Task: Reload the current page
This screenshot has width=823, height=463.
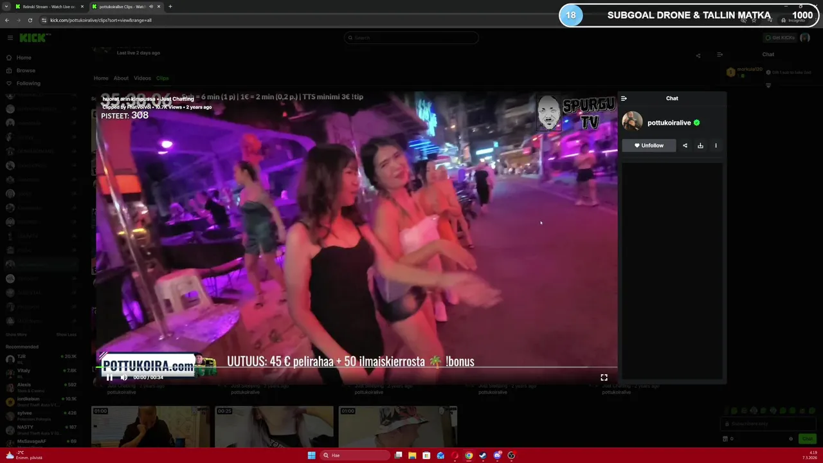Action: pyautogui.click(x=30, y=20)
